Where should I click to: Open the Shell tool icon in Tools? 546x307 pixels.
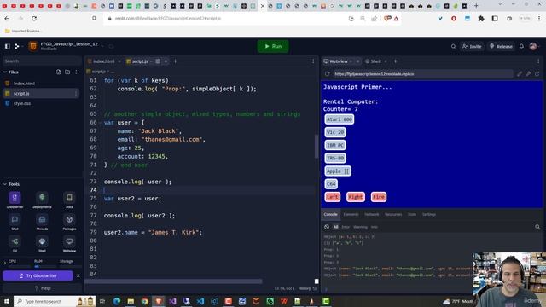(42, 244)
